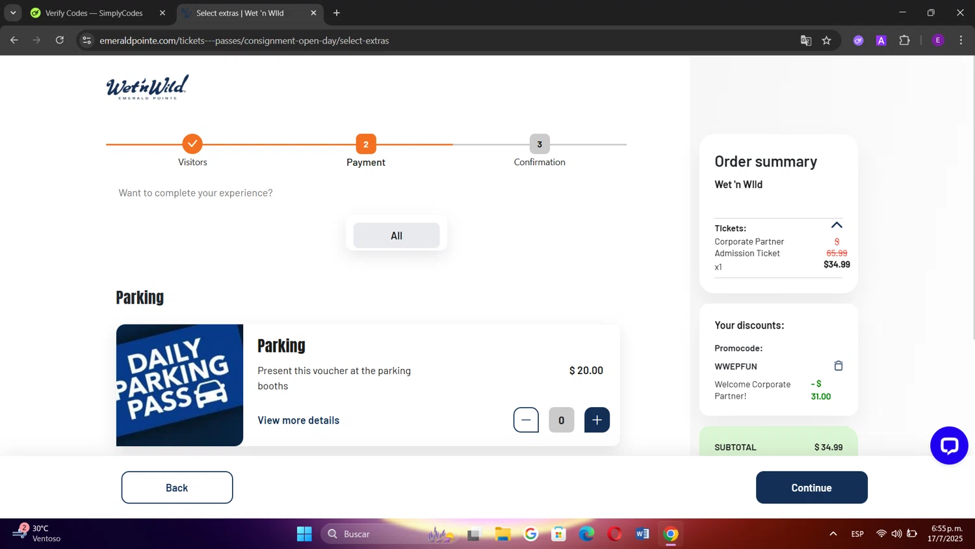Click the Continue button
This screenshot has height=549, width=975.
pyautogui.click(x=811, y=487)
